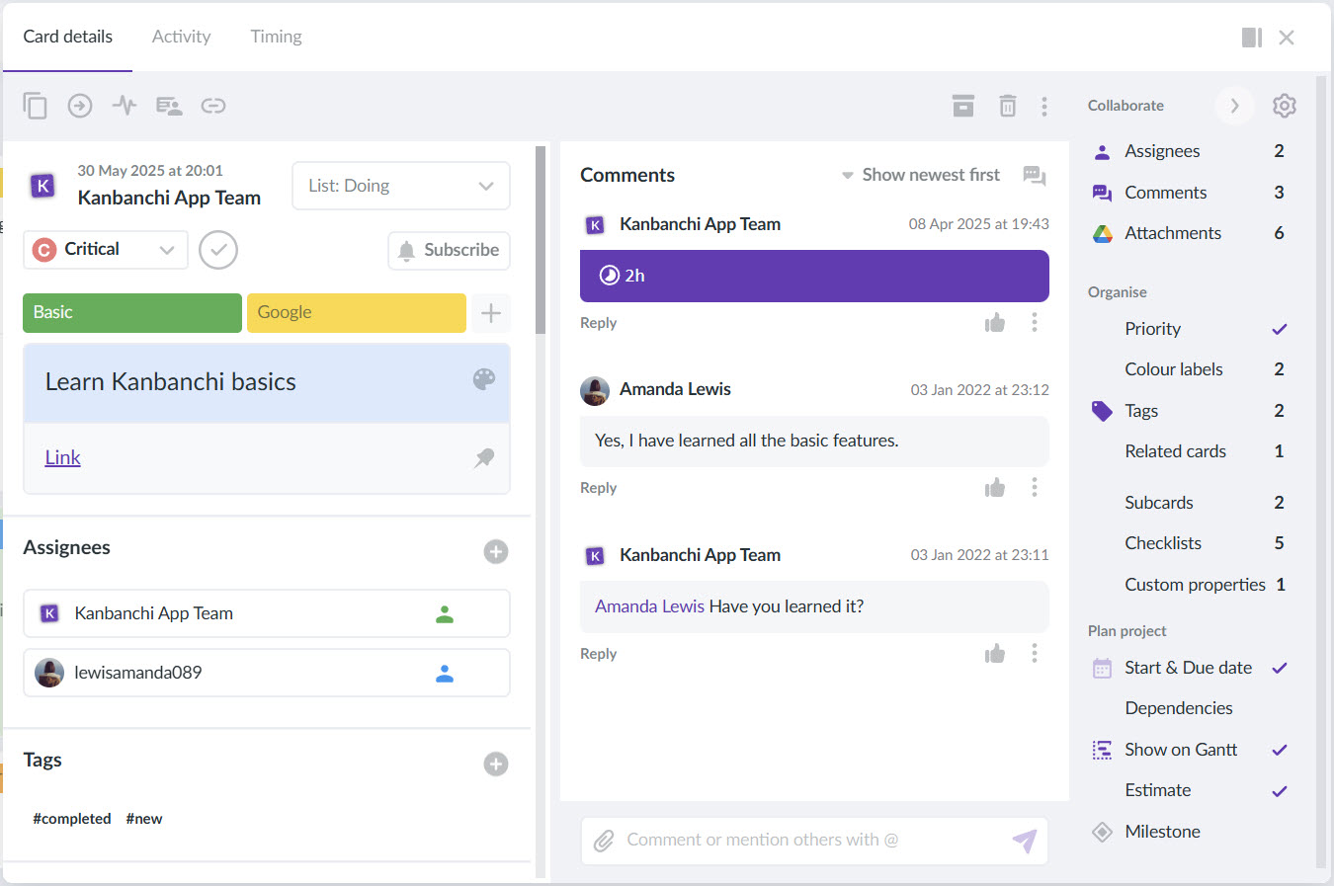Attach a file using the paperclip icon
The width and height of the screenshot is (1334, 886).
604,841
